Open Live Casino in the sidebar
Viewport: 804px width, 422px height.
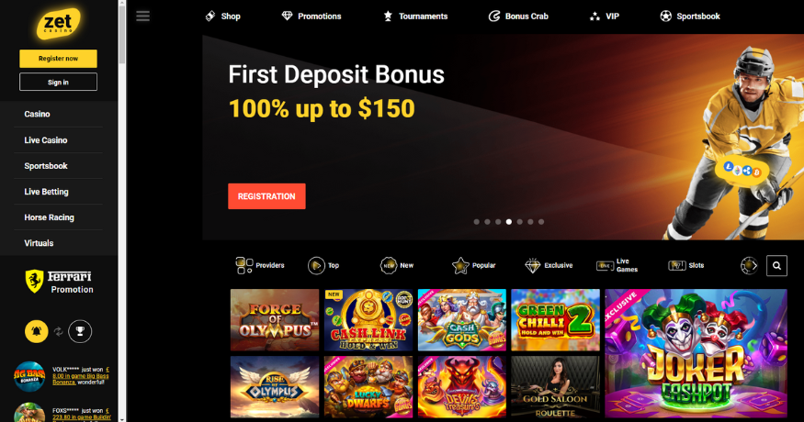pos(46,139)
